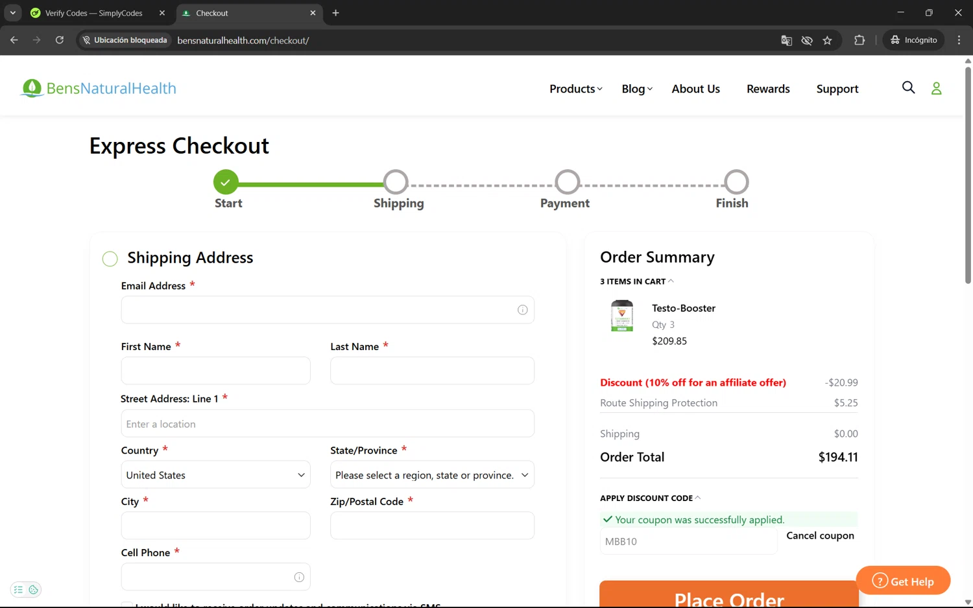Viewport: 973px width, 608px height.
Task: Click the Route Shipping Protection line
Action: pyautogui.click(x=728, y=403)
